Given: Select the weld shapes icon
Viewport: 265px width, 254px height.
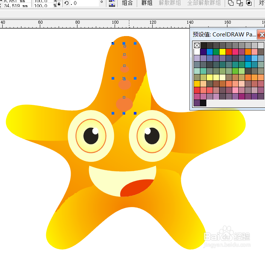Looking at the screenshot, I should coord(231,3).
